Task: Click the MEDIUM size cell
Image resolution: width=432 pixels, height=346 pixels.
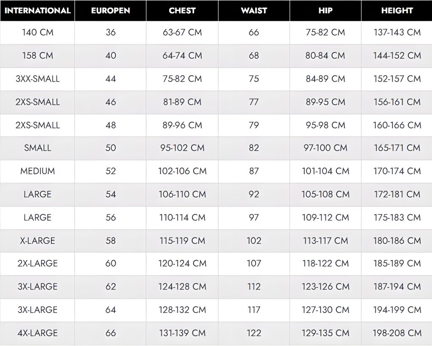Action: tap(38, 171)
